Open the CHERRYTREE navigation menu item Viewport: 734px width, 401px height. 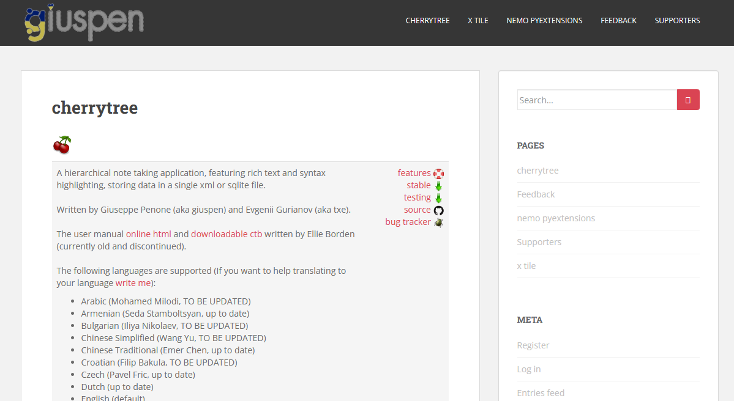427,20
